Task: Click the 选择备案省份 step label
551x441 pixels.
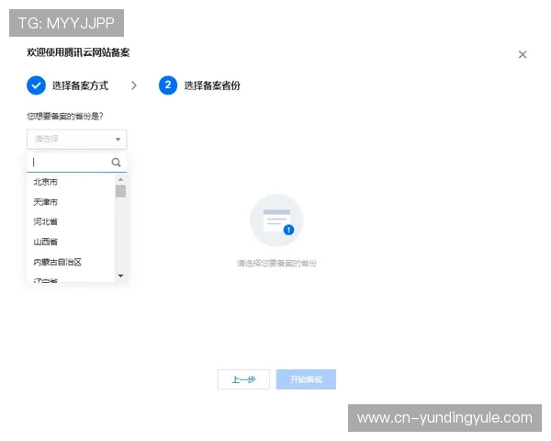Action: pyautogui.click(x=212, y=85)
